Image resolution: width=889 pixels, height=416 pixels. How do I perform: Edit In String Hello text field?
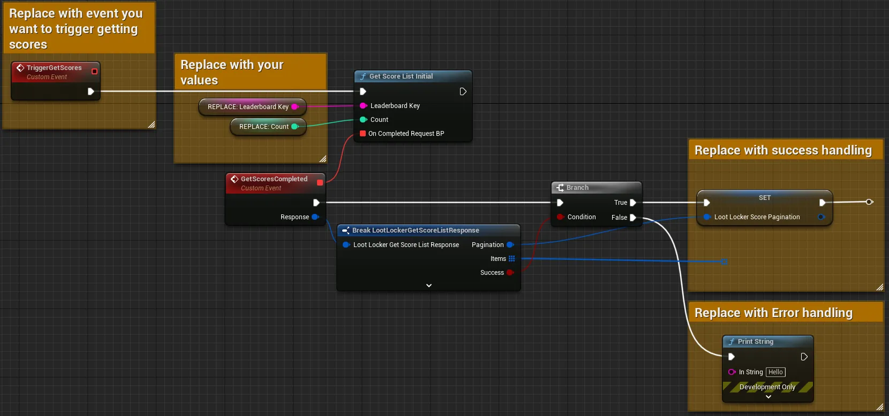pos(775,372)
